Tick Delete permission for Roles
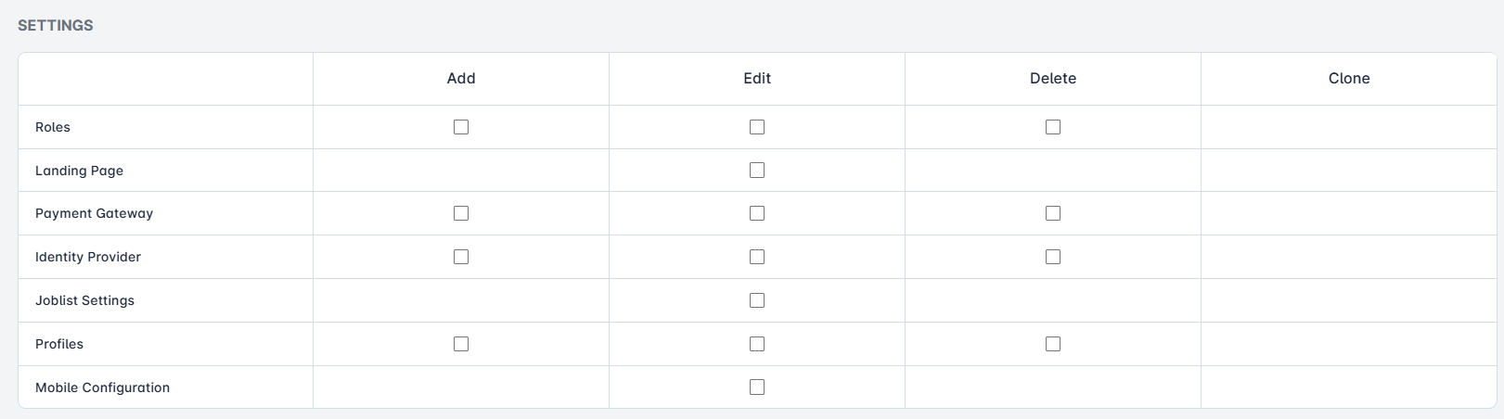This screenshot has width=1504, height=419. pos(1053,127)
